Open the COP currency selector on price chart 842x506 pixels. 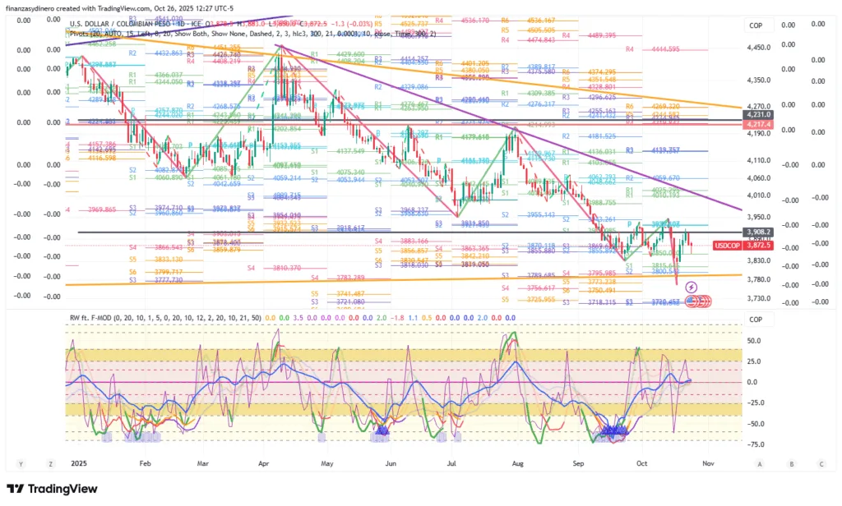(756, 26)
